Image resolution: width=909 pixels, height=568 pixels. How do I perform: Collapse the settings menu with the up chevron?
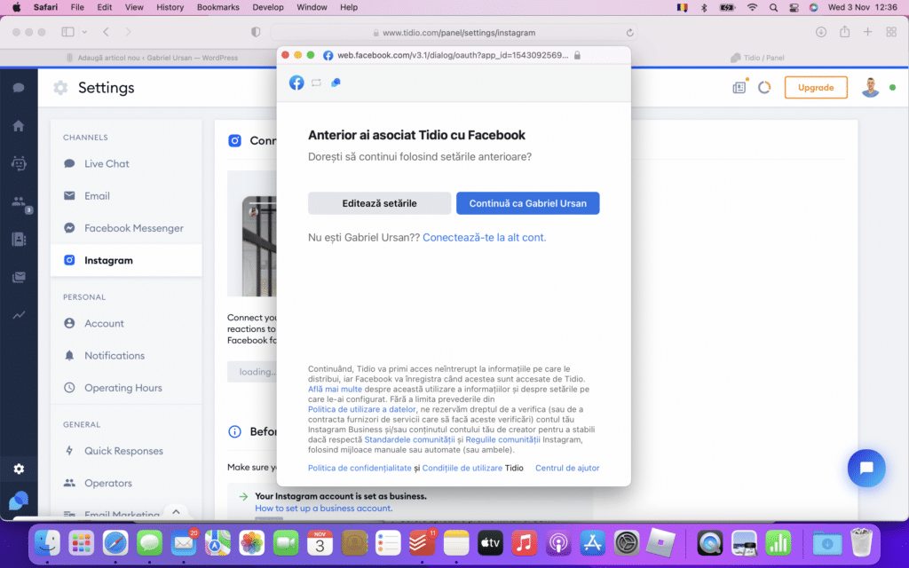pos(177,512)
